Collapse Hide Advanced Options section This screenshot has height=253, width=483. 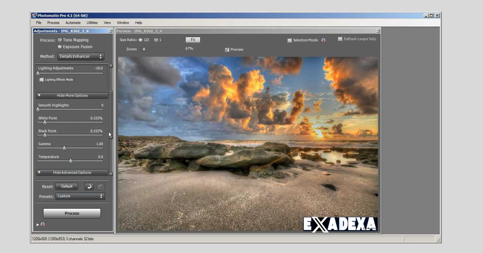coord(72,172)
